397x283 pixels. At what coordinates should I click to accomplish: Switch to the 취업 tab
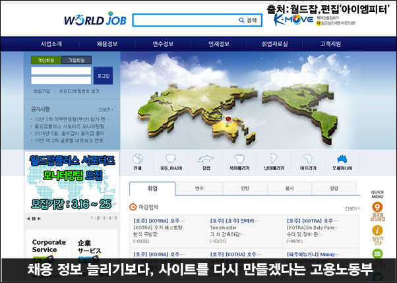152,189
